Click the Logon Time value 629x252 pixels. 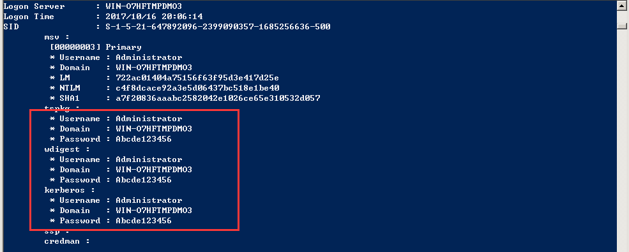pos(154,17)
